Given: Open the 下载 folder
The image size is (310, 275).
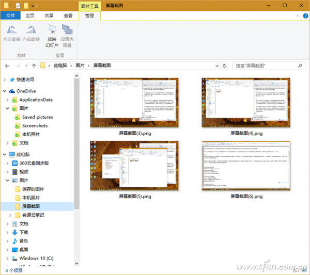Looking at the screenshot, I should 24,232.
